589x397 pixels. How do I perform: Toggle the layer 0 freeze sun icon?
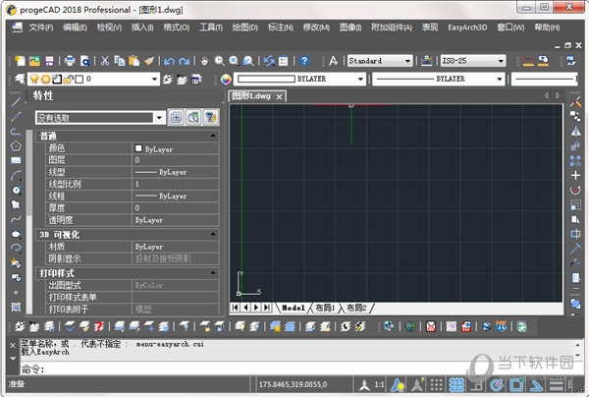(x=46, y=79)
